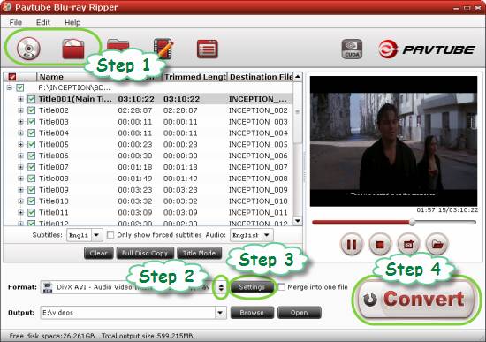Click the load Blu-ray disc icon
Screen dimensions: 486x342
(x=28, y=49)
